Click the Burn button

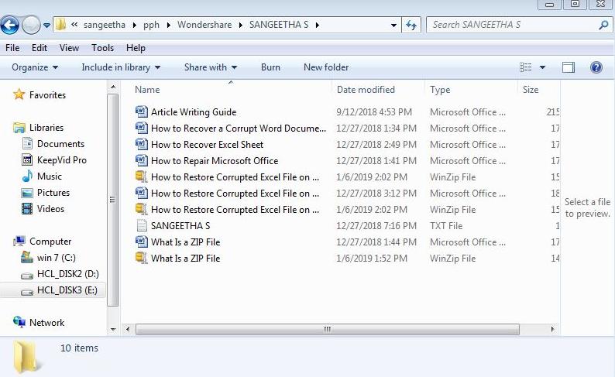(270, 67)
